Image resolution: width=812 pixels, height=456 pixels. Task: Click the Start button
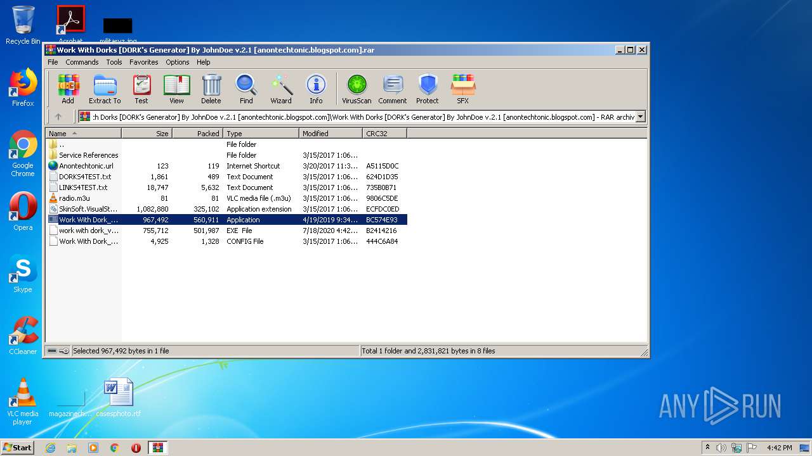point(18,447)
